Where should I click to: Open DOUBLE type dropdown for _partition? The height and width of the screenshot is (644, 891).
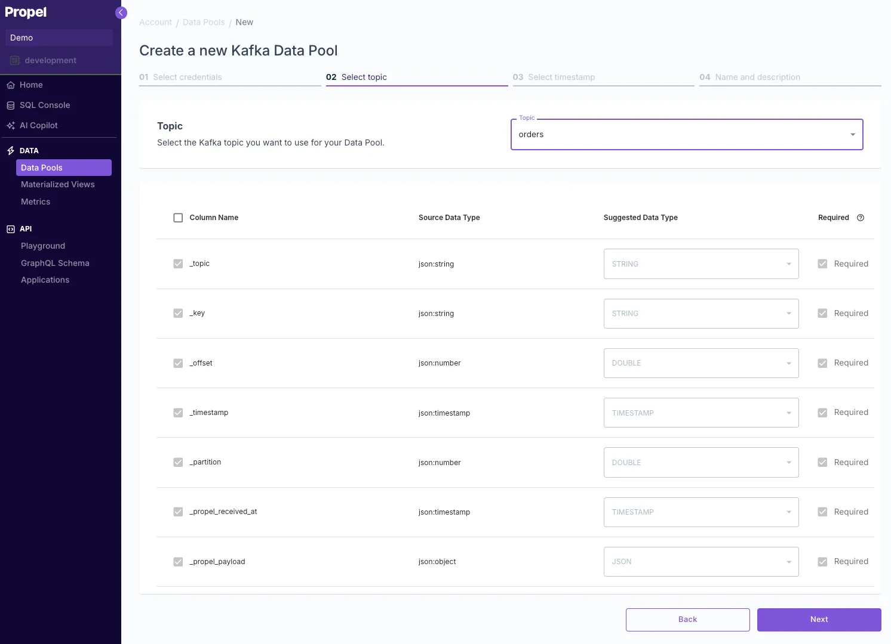(x=701, y=462)
